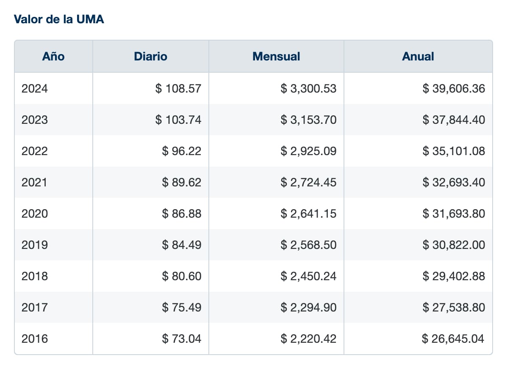
Task: Select monthly value $ 2,294.90
Action: coord(308,308)
